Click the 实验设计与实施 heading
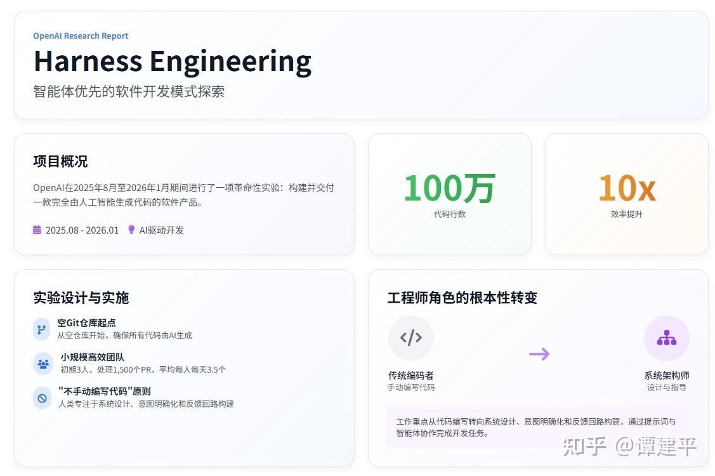 [81, 298]
